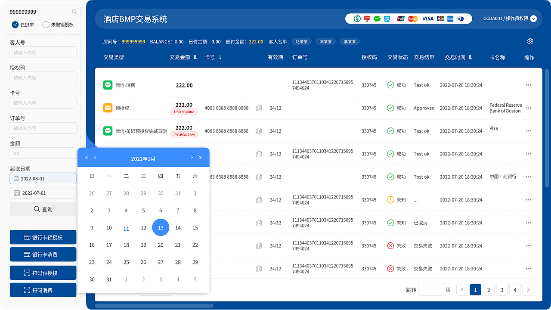
Task: Select the 未撤销授权 radio option
Action: click(45, 25)
